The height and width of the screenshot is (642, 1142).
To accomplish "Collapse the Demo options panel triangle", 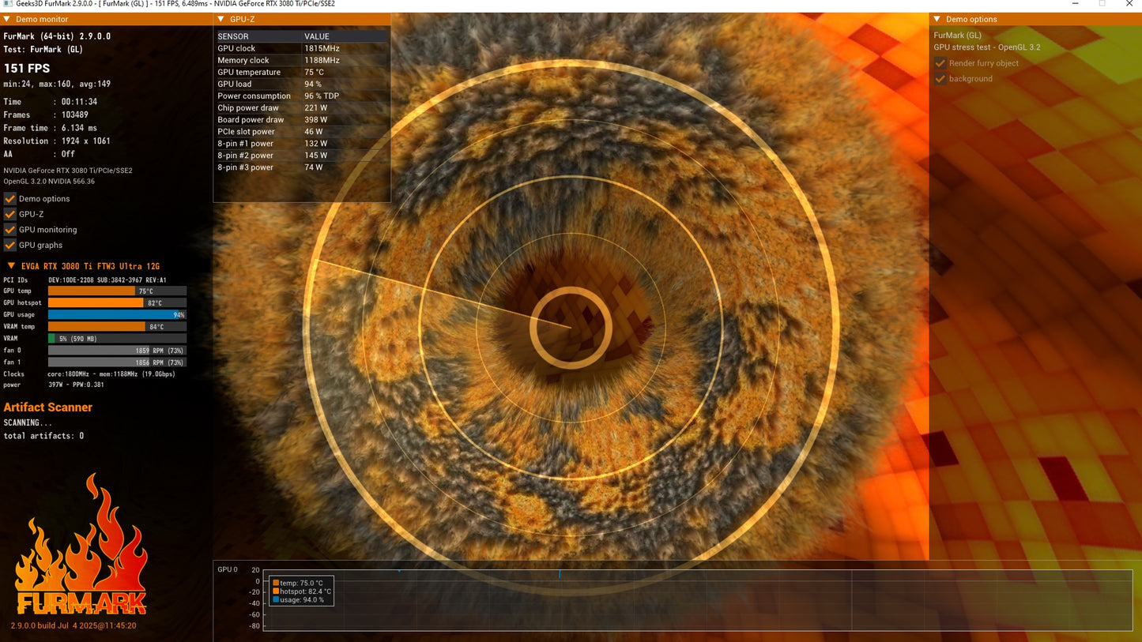I will [x=937, y=19].
